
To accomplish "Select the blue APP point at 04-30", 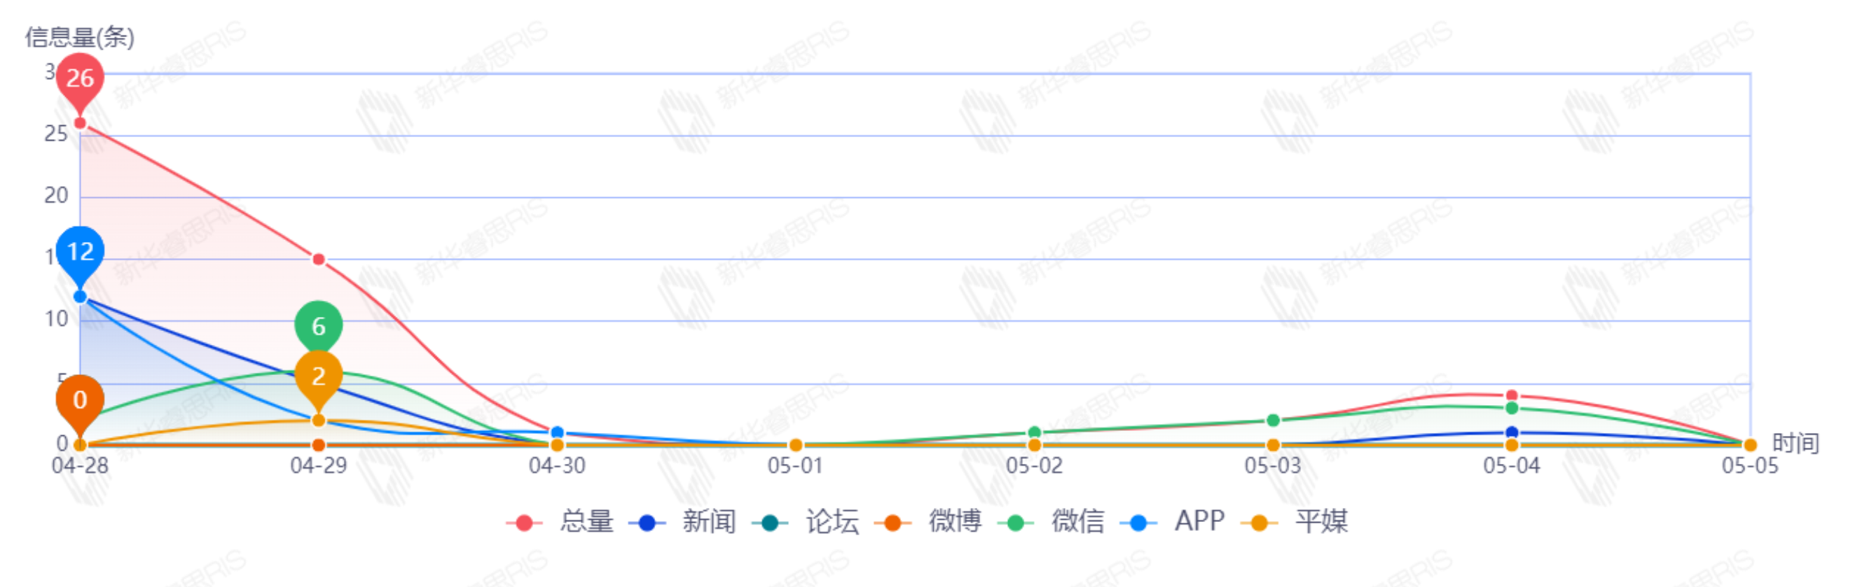I will (557, 432).
